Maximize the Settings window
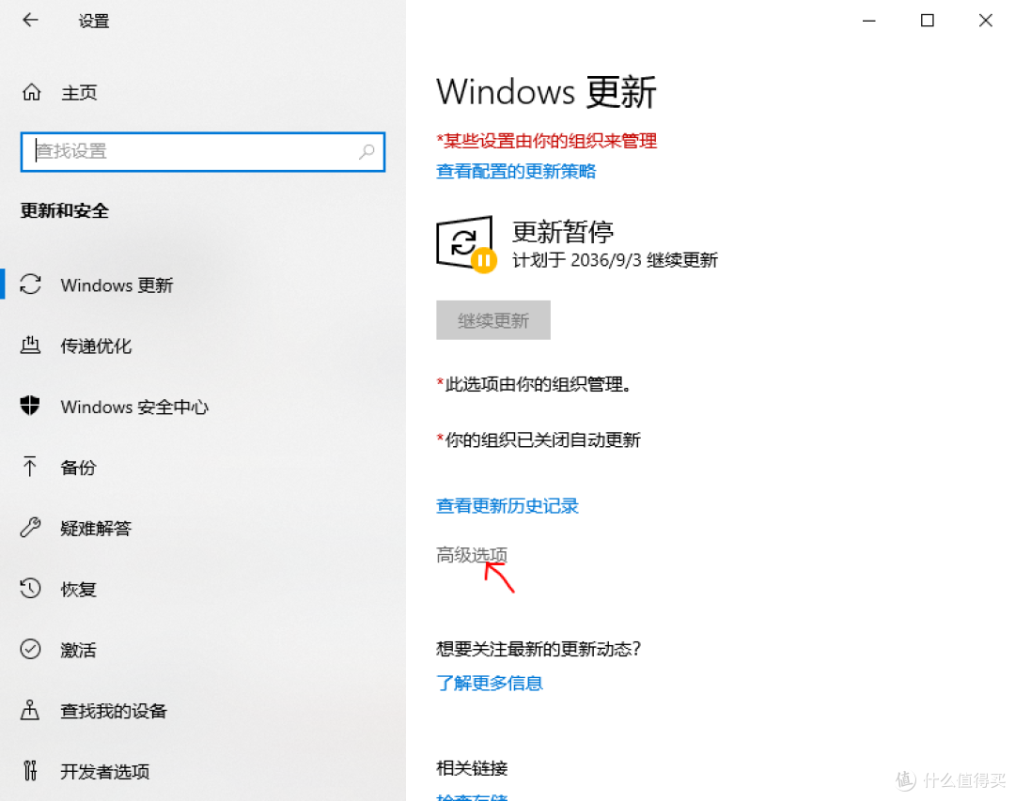Viewport: 1015px width, 801px height. coord(927,21)
